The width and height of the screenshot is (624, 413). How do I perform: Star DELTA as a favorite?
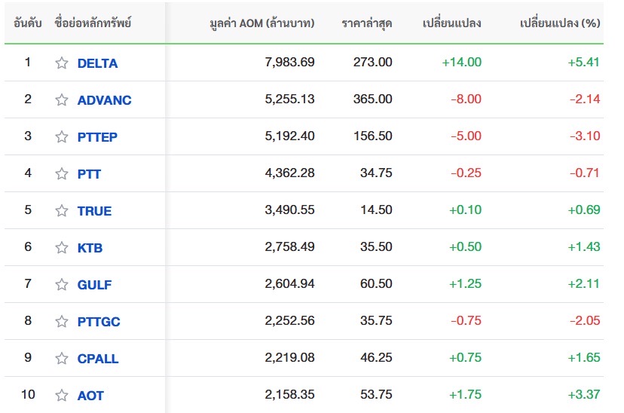[x=62, y=63]
